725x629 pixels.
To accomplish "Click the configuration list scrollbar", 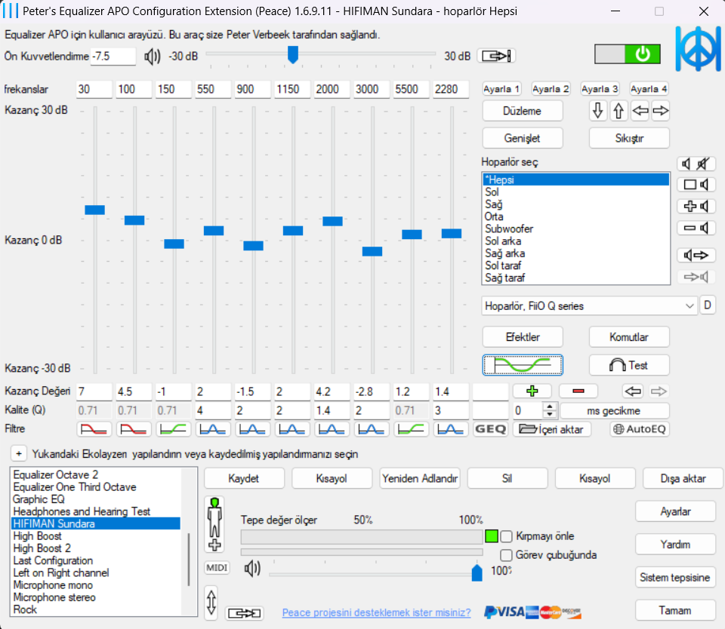I will [189, 560].
